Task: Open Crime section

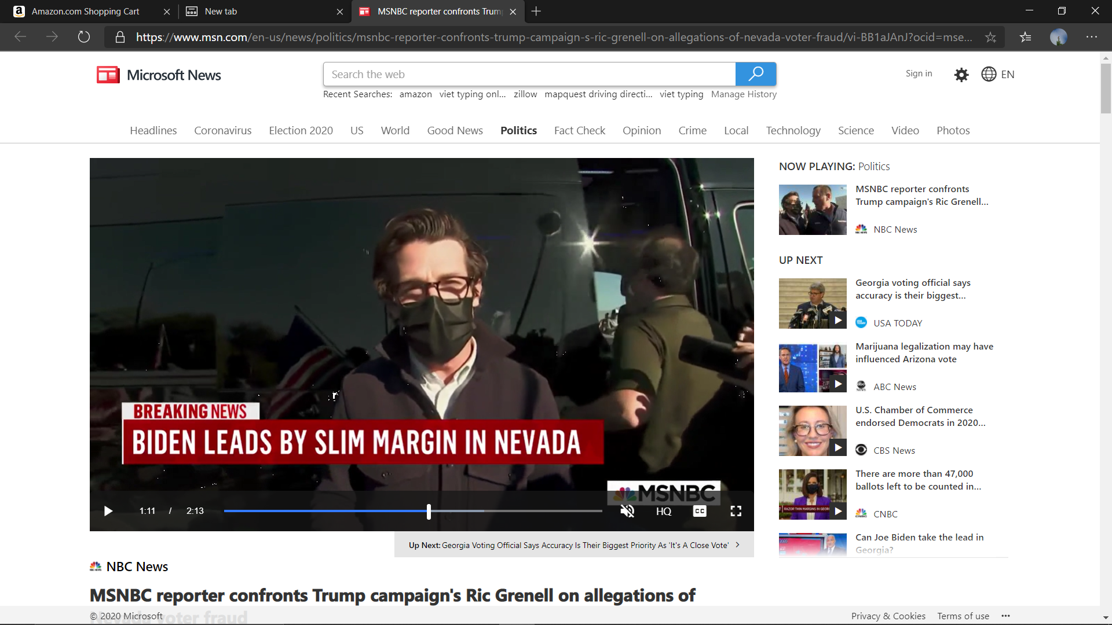Action: click(x=692, y=130)
